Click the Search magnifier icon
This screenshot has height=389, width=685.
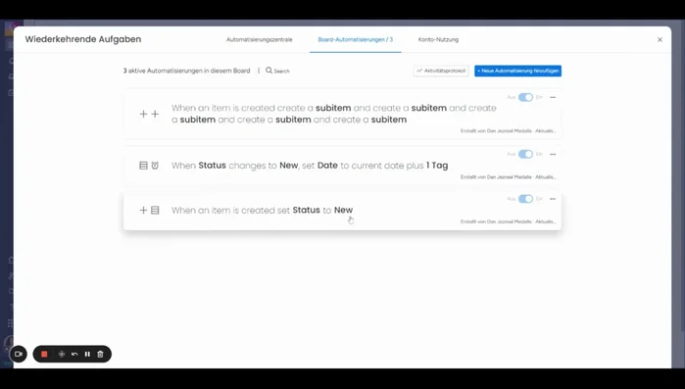click(x=269, y=71)
